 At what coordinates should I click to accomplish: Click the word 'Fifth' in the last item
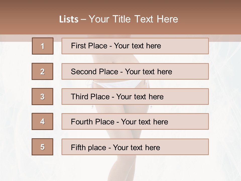(x=78, y=147)
